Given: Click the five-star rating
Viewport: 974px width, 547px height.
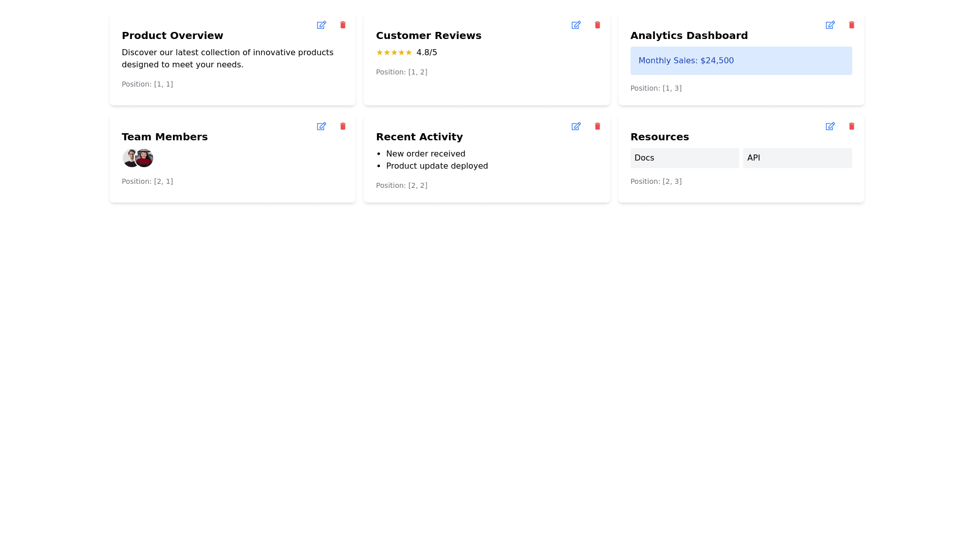Looking at the screenshot, I should point(394,53).
